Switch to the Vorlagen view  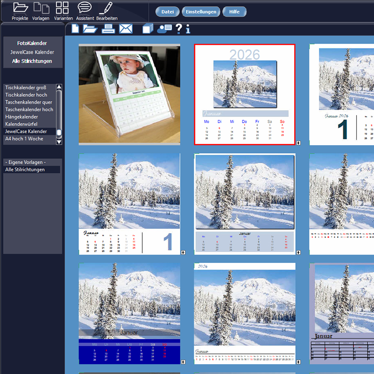41,11
